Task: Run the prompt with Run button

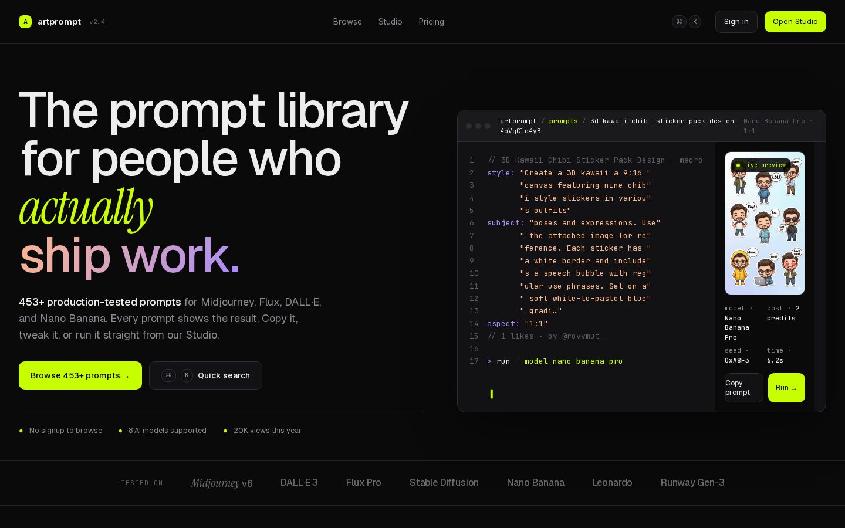Action: [786, 388]
